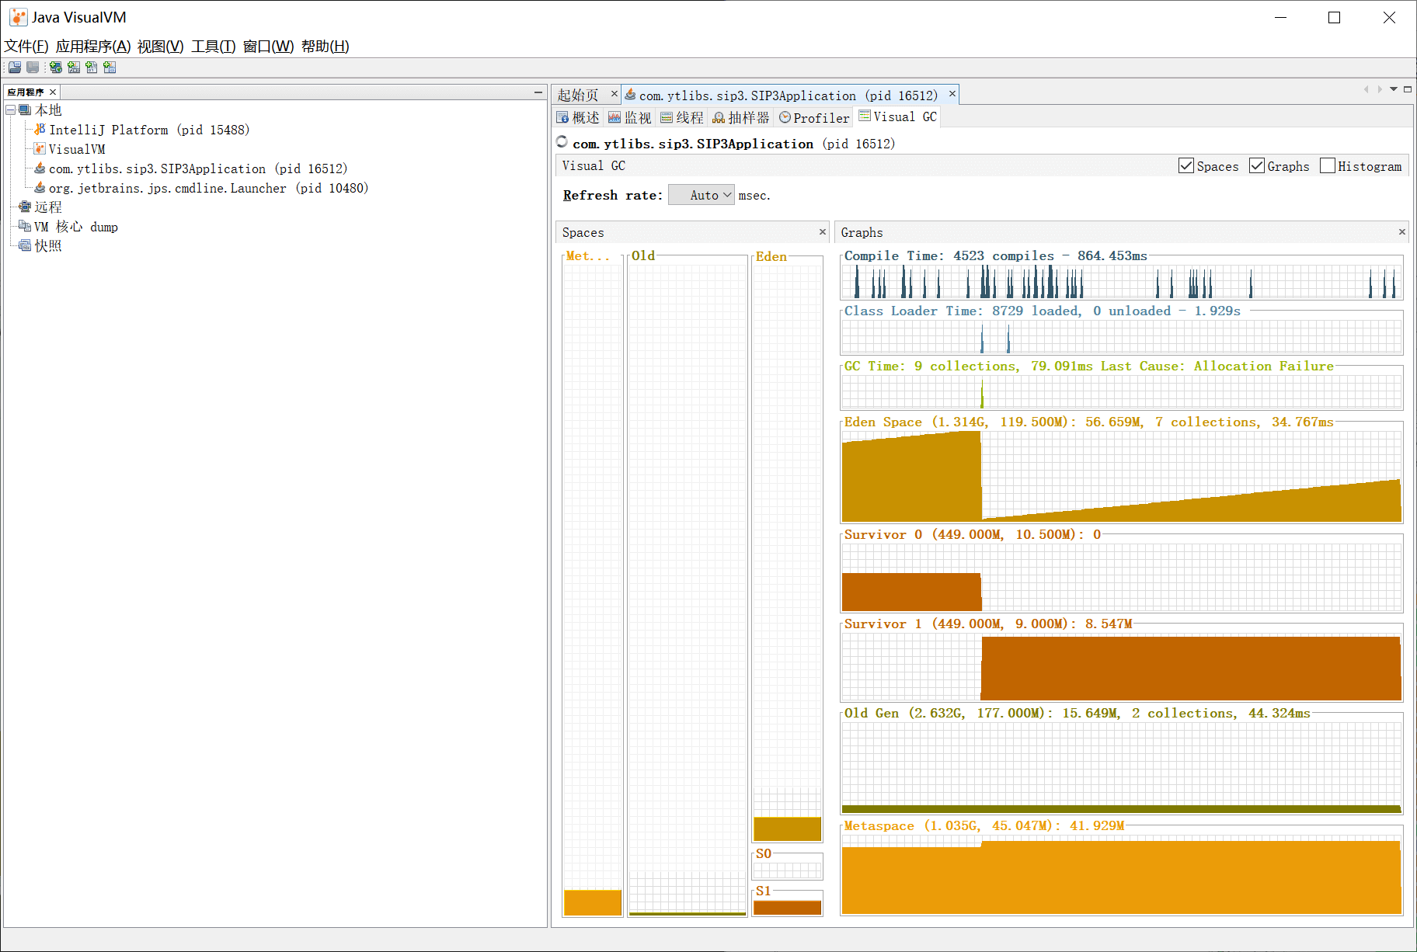
Task: Close the SIP3Application (pid 16512) tab
Action: pyautogui.click(x=952, y=94)
